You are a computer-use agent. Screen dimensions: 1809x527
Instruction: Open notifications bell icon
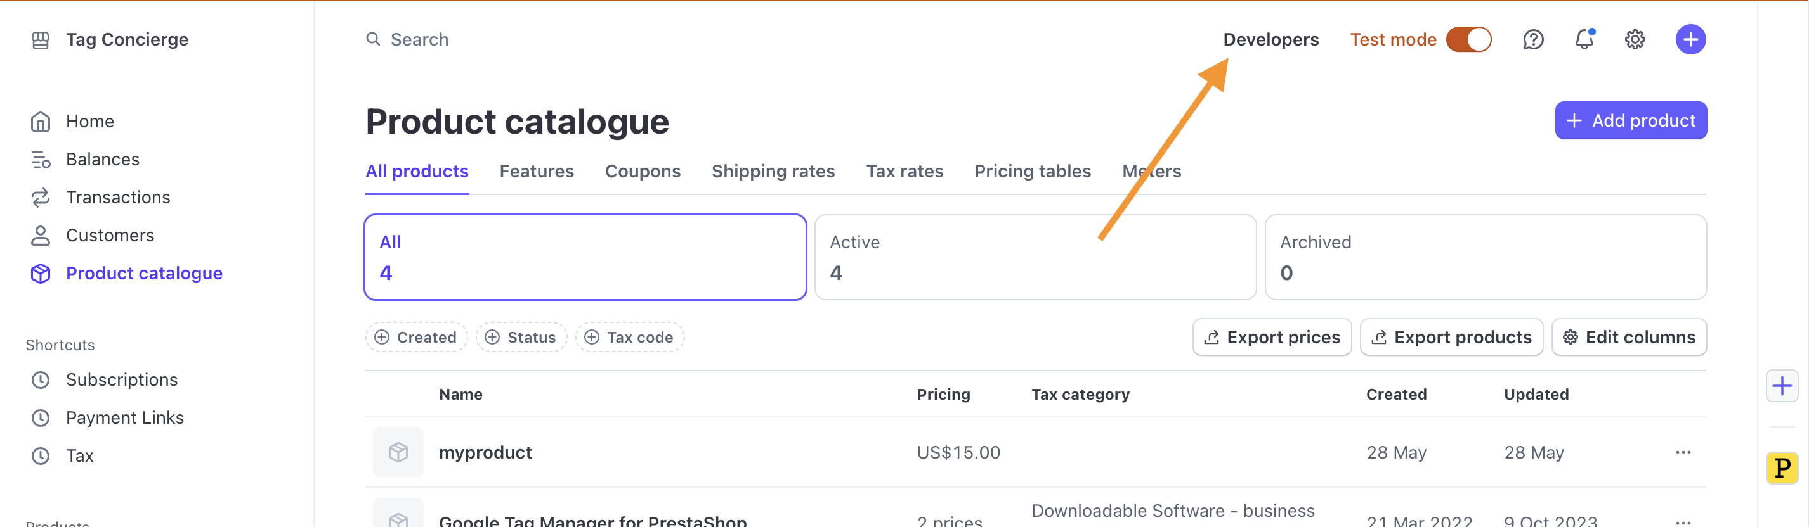coord(1584,39)
